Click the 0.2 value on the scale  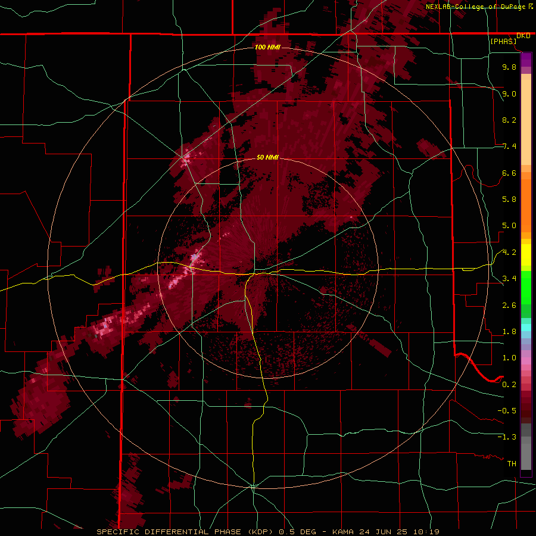pyautogui.click(x=509, y=385)
